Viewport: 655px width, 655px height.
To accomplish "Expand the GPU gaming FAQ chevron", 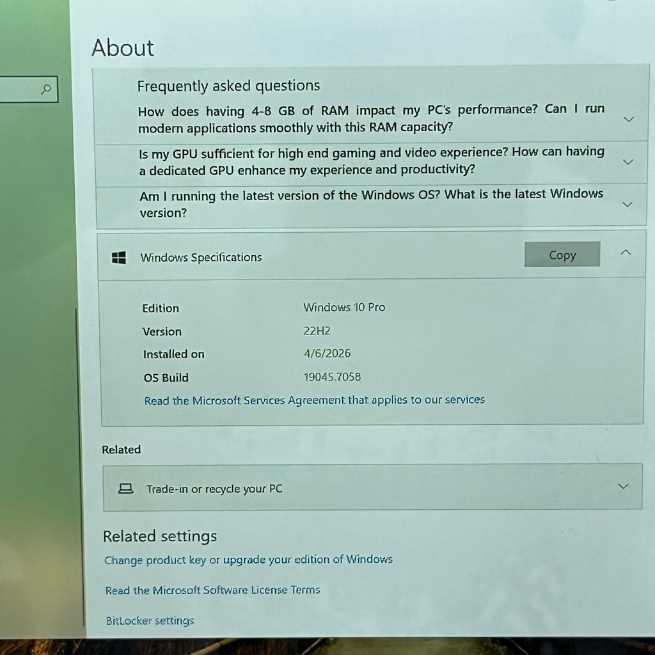I will point(628,162).
